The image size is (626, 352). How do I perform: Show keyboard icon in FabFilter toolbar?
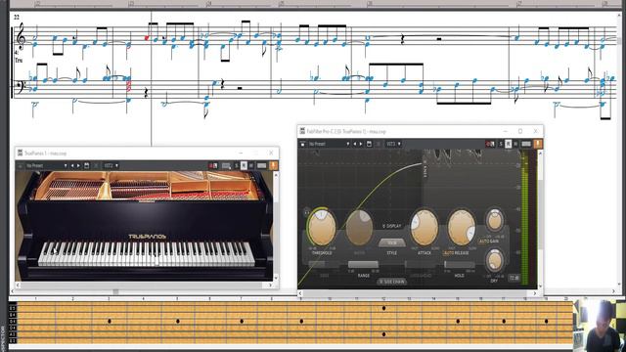526,144
